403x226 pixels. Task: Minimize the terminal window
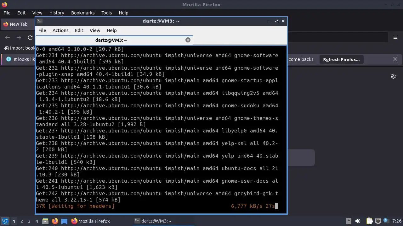270,21
